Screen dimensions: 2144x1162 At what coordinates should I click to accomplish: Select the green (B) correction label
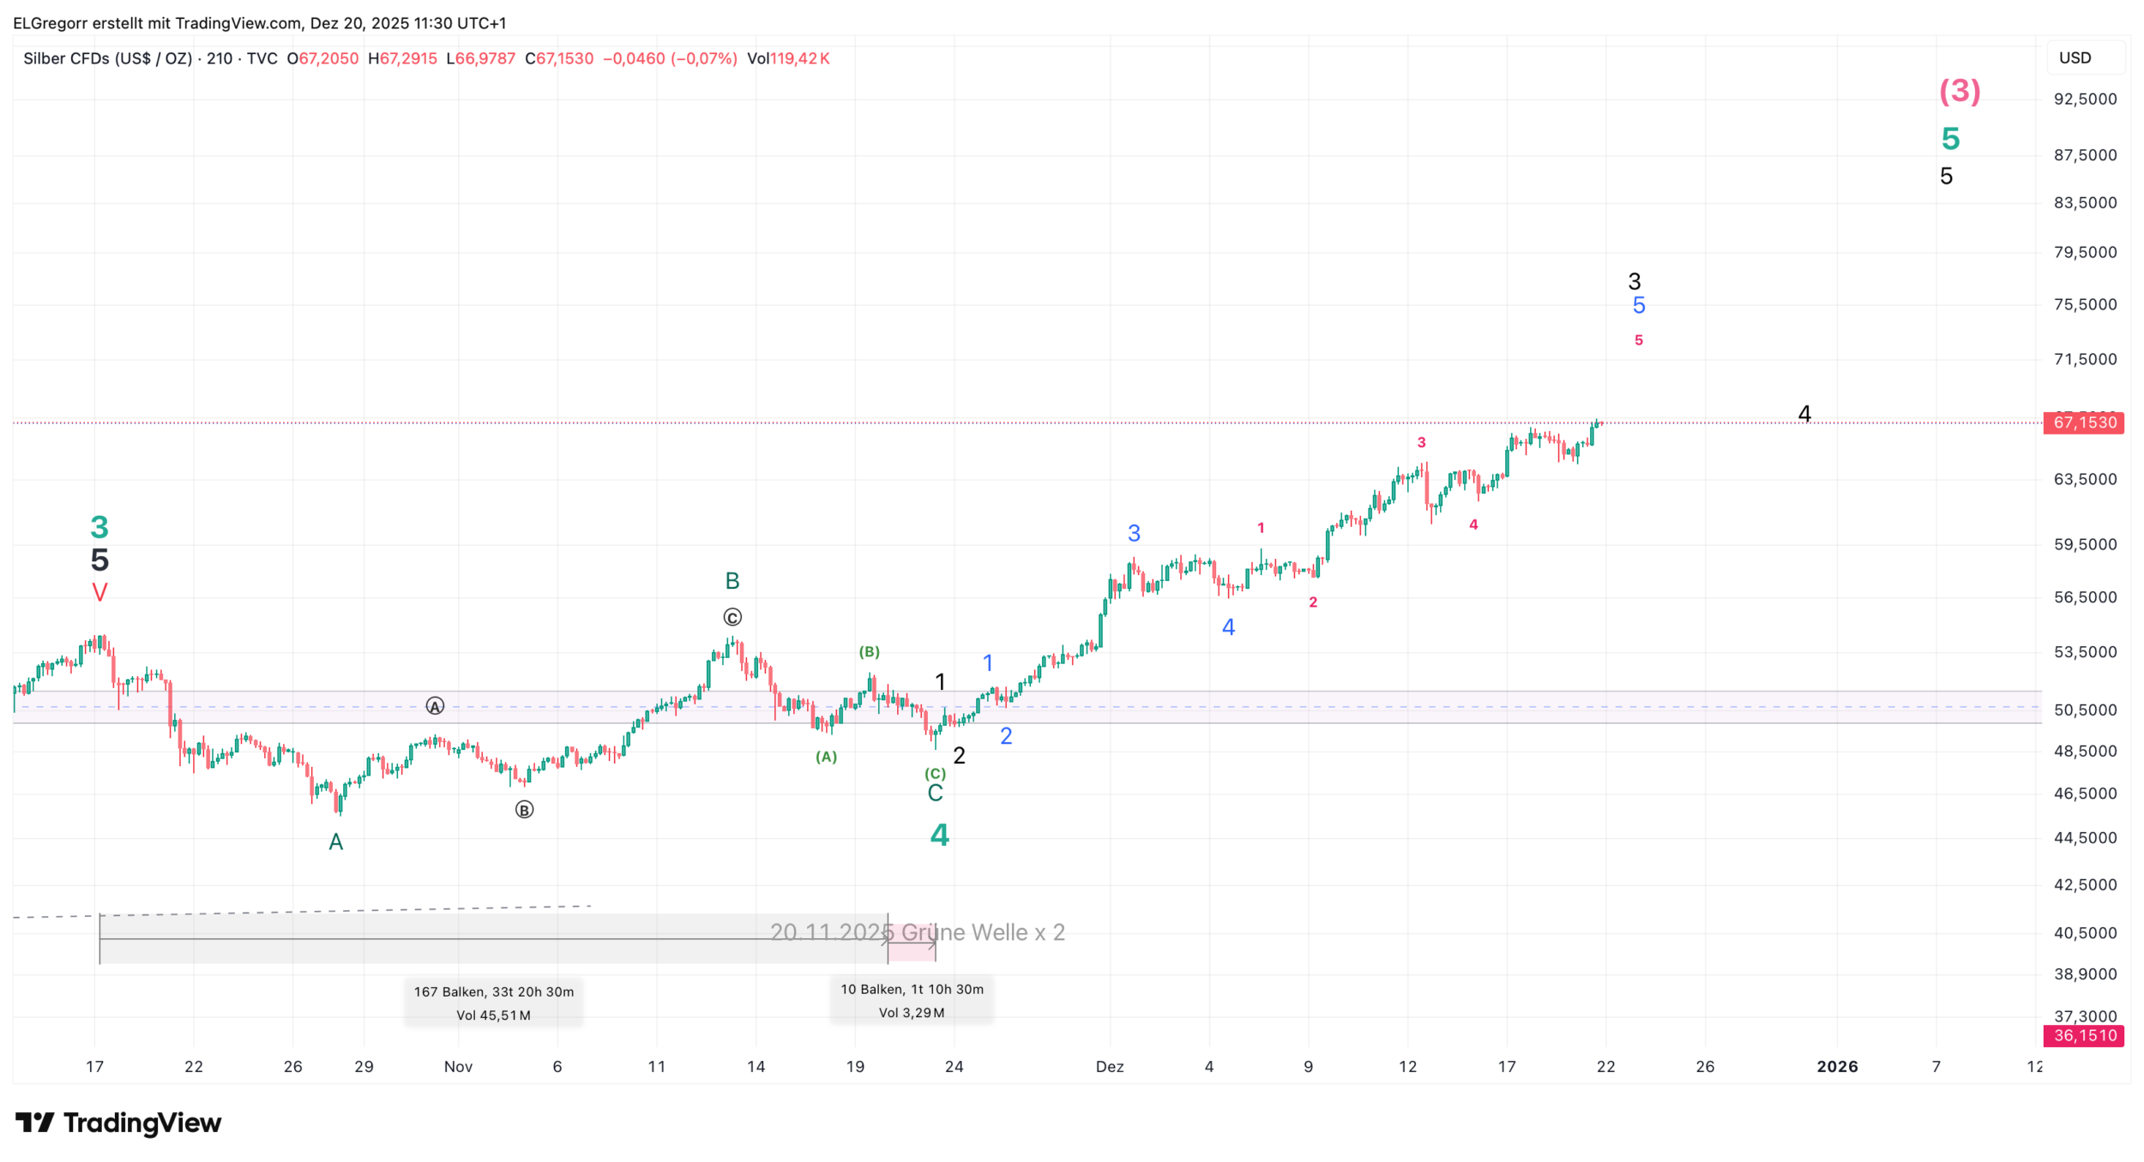(x=869, y=651)
